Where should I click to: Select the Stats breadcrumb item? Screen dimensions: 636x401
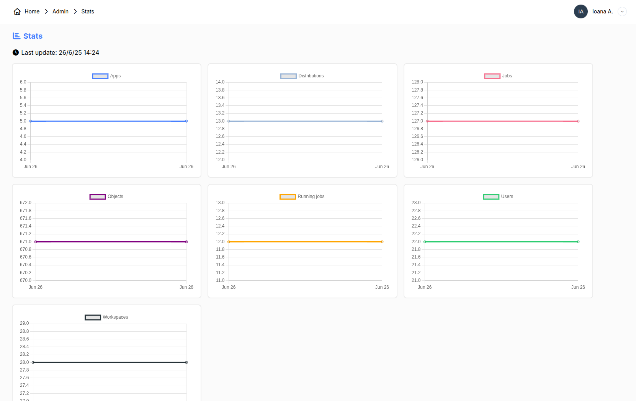[x=88, y=11]
